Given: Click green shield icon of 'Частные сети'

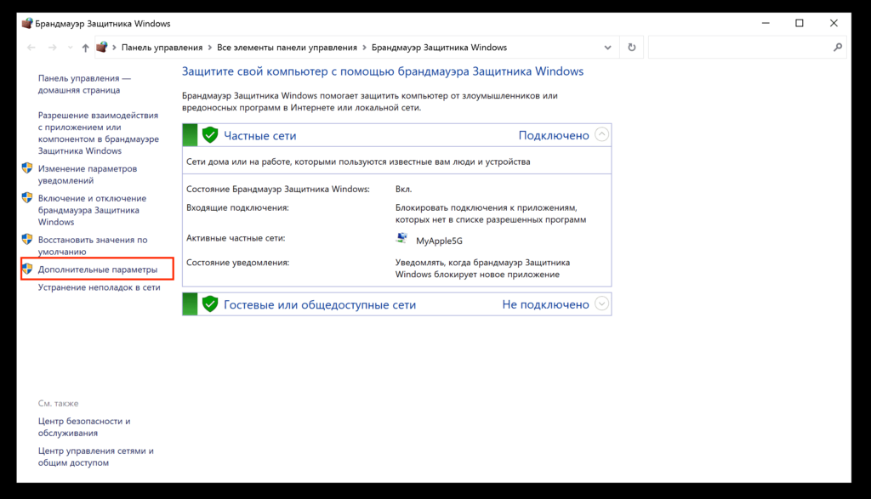Looking at the screenshot, I should tap(210, 135).
